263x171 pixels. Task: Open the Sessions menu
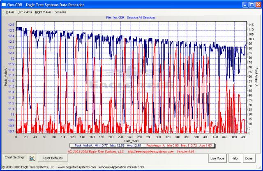click(x=60, y=12)
